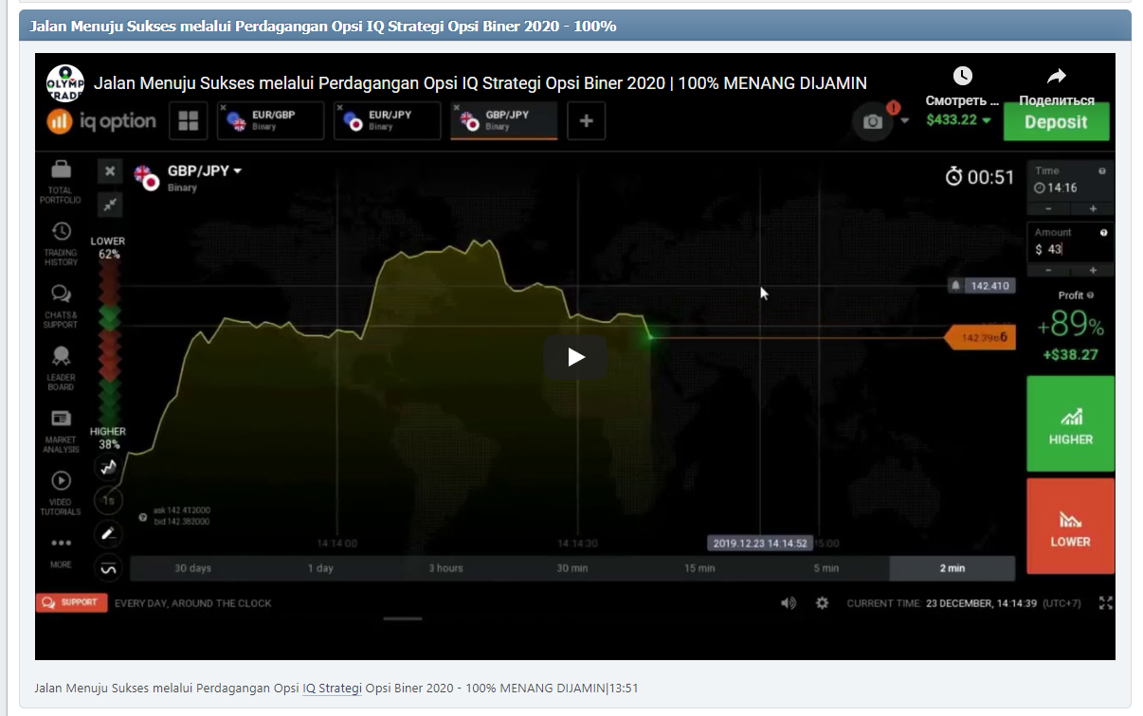Open the Leader Board icon
Viewport: 1143px width, 716px height.
(x=61, y=357)
